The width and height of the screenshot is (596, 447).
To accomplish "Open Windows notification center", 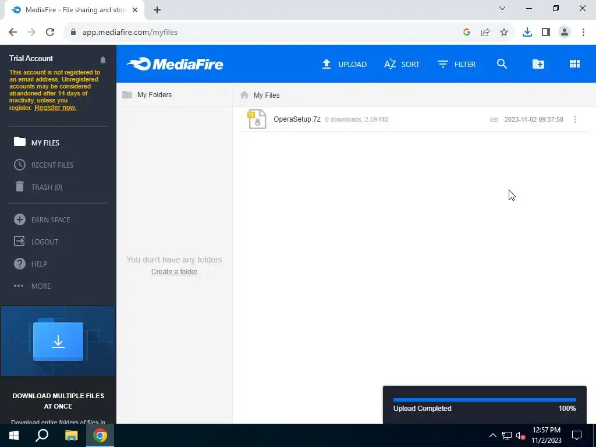I will tap(577, 435).
